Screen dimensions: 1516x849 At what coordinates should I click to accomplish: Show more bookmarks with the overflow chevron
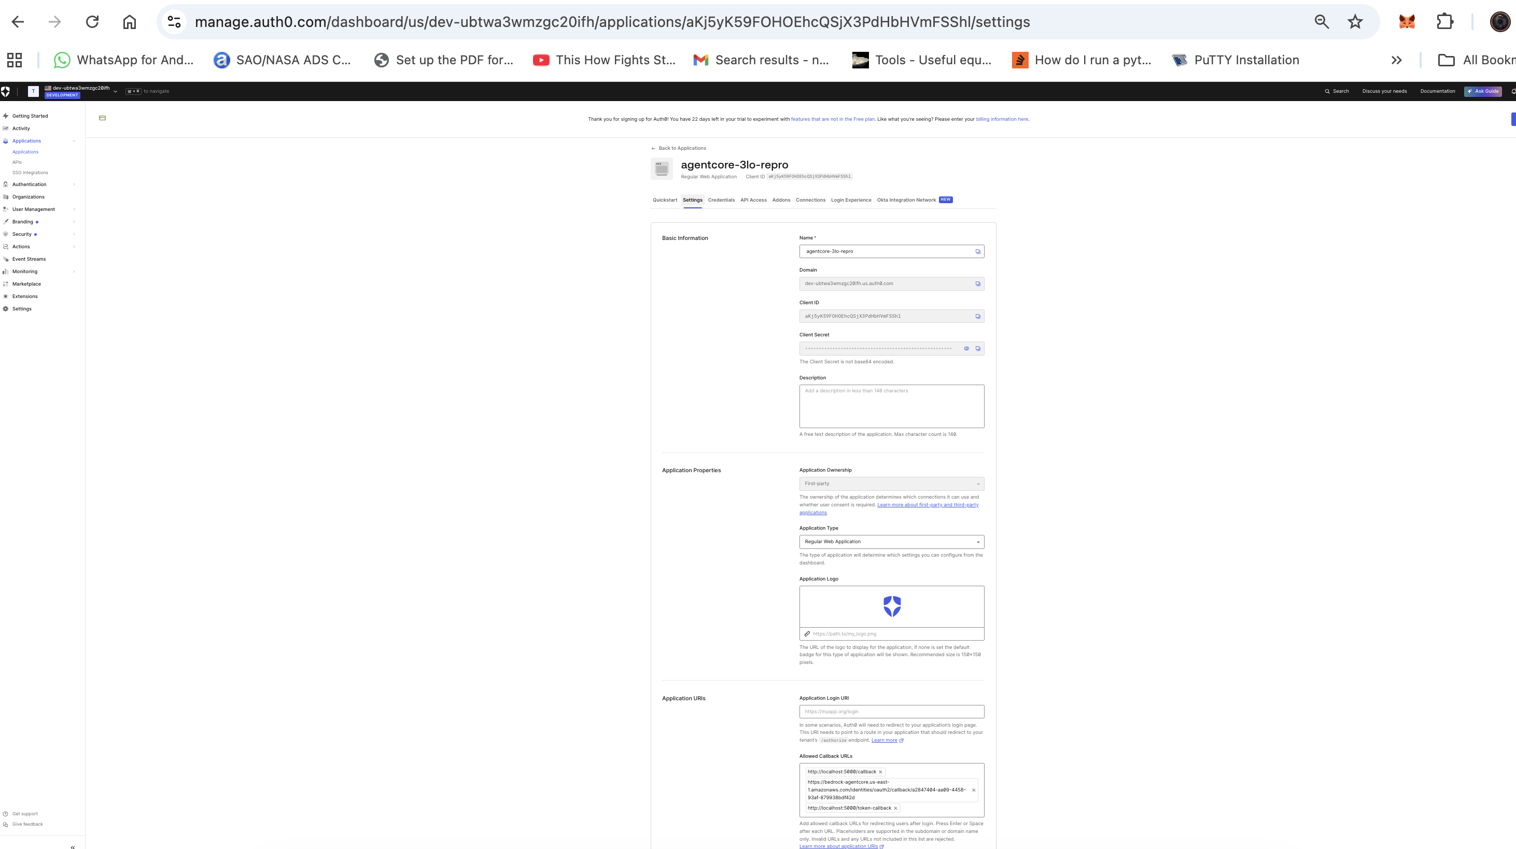[1397, 60]
